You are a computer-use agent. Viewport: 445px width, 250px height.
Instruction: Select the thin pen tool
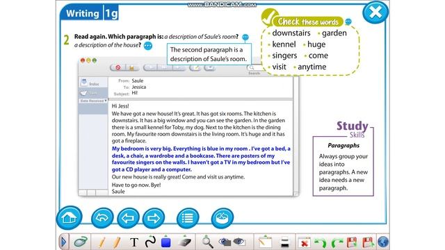point(102,242)
